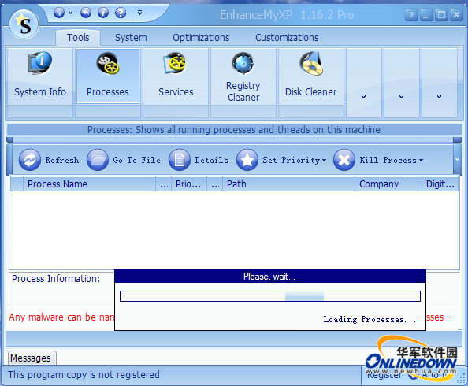Click the Go To File label
Image resolution: width=468 pixels, height=386 pixels.
pos(137,160)
